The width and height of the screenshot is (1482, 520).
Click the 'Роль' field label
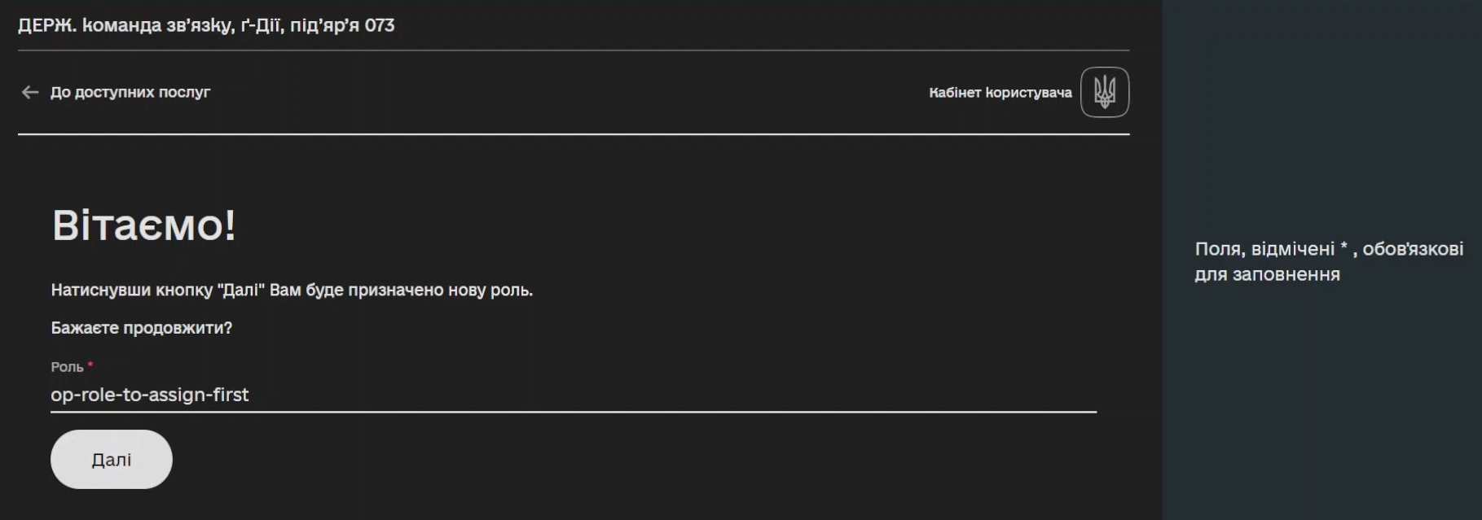click(x=67, y=367)
